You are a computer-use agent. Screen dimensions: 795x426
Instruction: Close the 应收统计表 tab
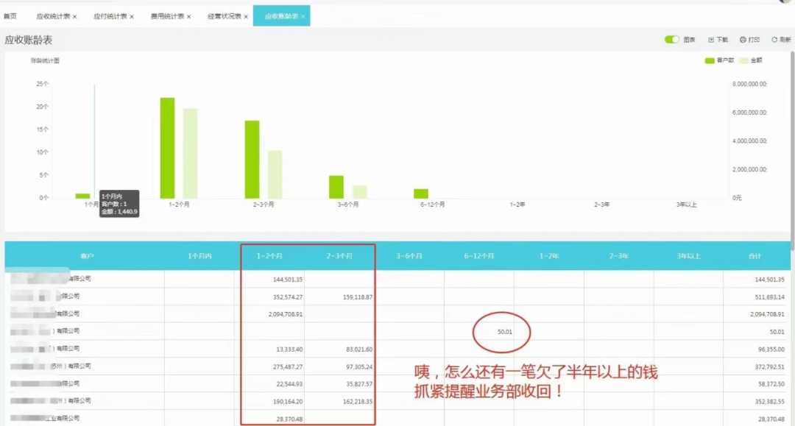click(74, 17)
